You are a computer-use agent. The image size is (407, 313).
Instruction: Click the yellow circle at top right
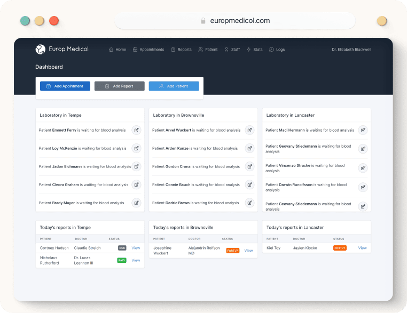coord(382,21)
